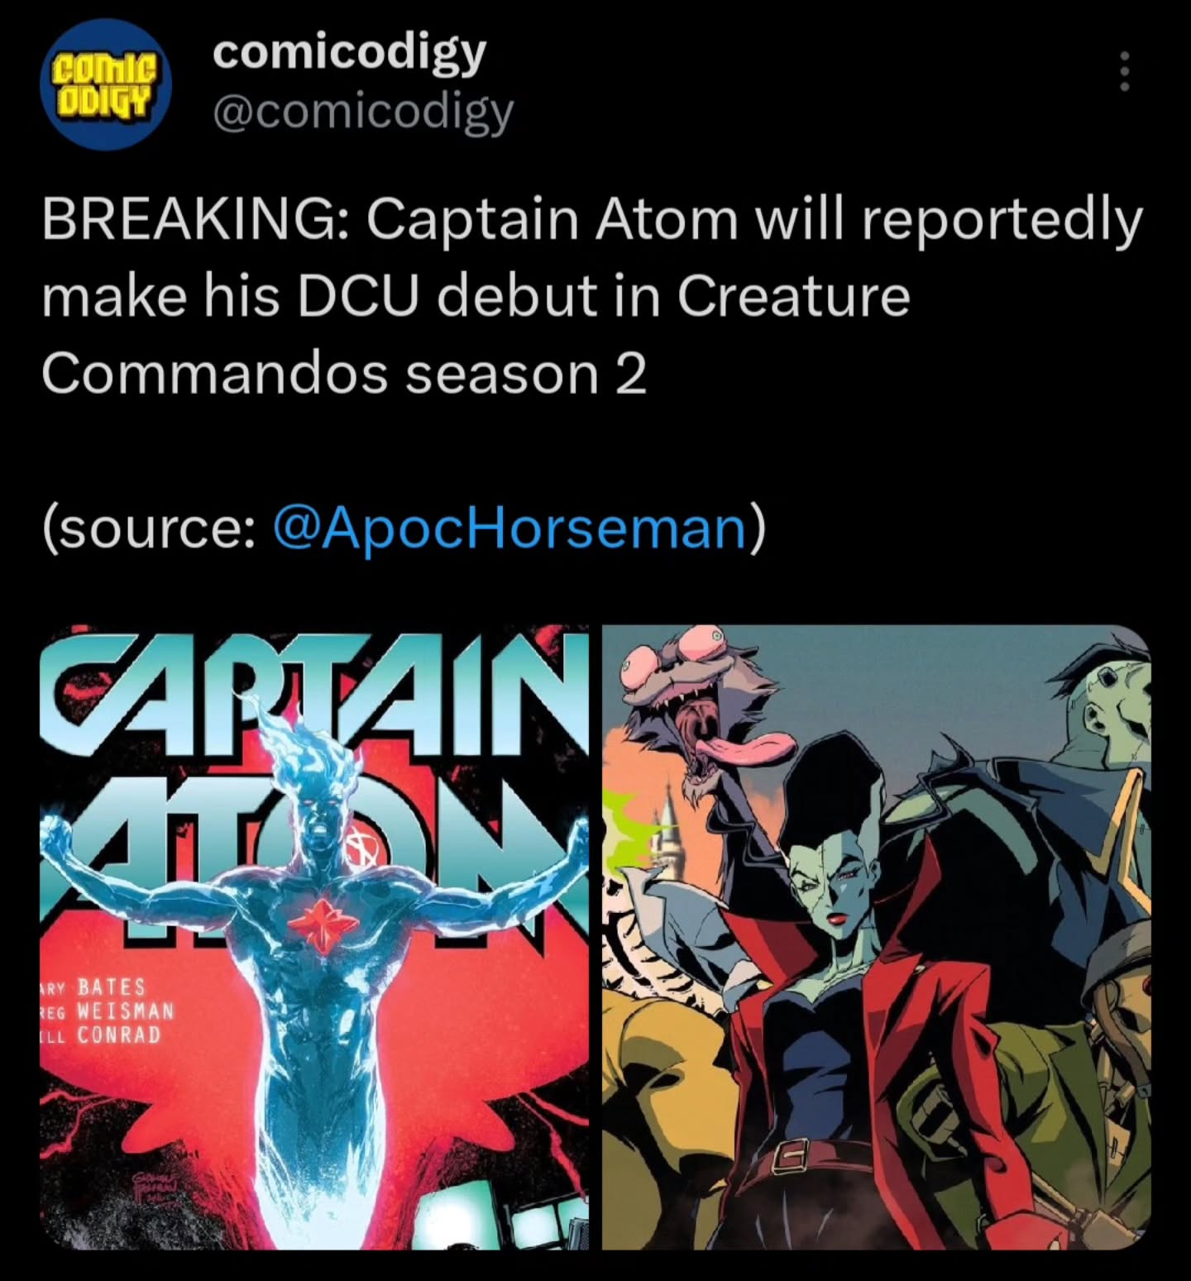Open the Creature Commandos artwork image
1191x1281 pixels.
pos(876,937)
